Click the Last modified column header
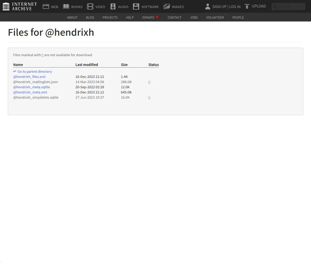 (x=87, y=65)
